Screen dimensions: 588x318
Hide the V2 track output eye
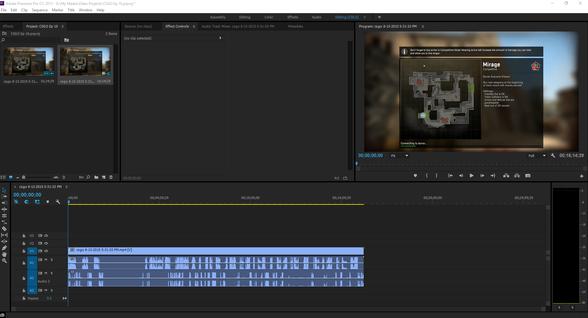click(46, 243)
